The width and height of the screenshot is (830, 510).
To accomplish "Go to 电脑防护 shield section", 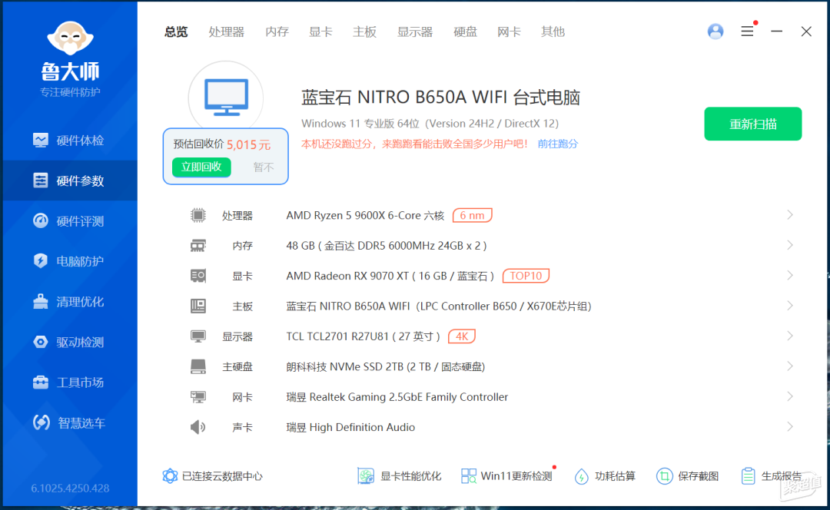I will click(69, 261).
